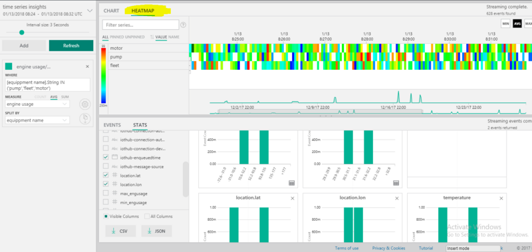Remove the engine usage query term
Screen dimensions: 532x252
[87, 66]
